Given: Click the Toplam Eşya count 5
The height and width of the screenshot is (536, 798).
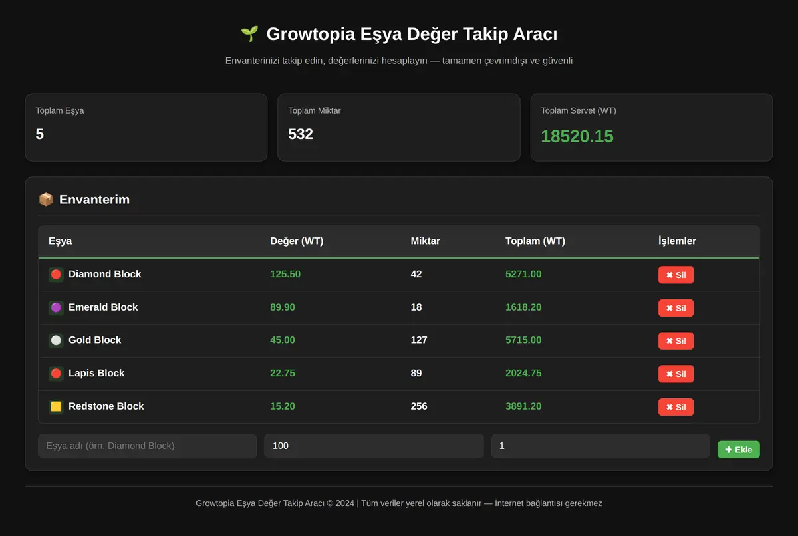Looking at the screenshot, I should point(40,134).
